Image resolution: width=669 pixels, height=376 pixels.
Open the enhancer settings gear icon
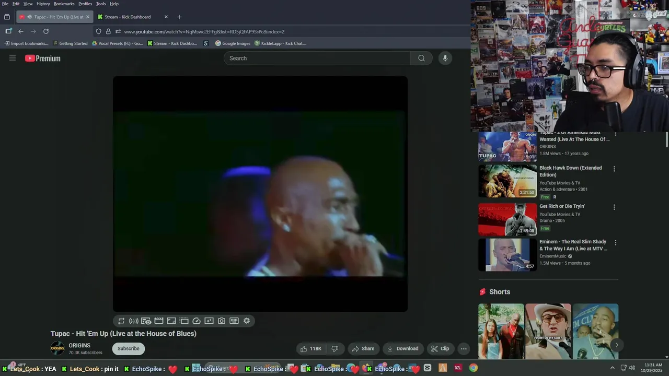click(247, 321)
